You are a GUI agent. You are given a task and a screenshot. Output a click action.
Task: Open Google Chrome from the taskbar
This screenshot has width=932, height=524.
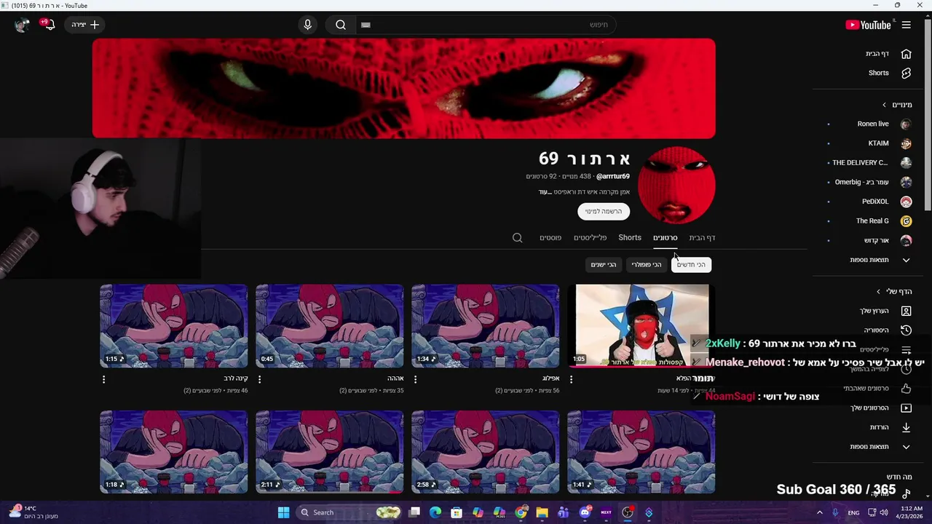[x=521, y=512]
